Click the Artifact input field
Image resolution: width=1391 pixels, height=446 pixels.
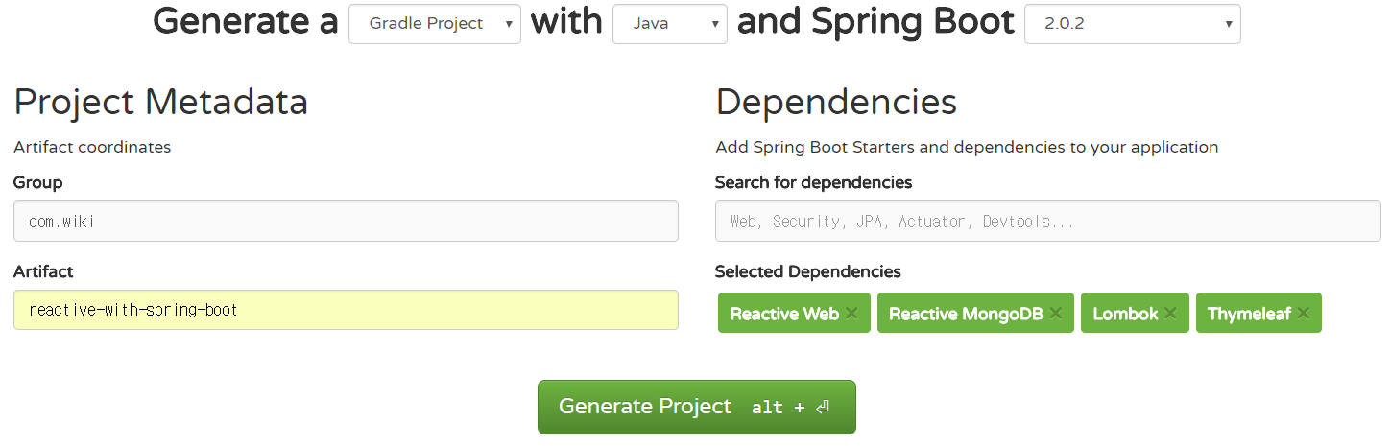pyautogui.click(x=346, y=310)
